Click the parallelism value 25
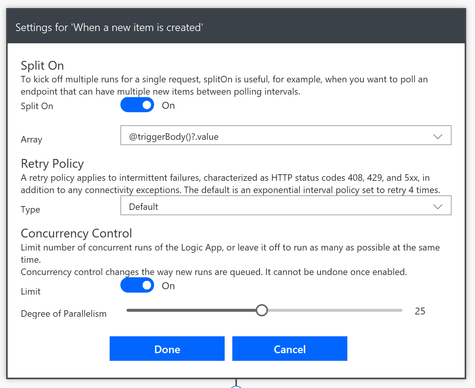The height and width of the screenshot is (388, 475). pos(420,311)
